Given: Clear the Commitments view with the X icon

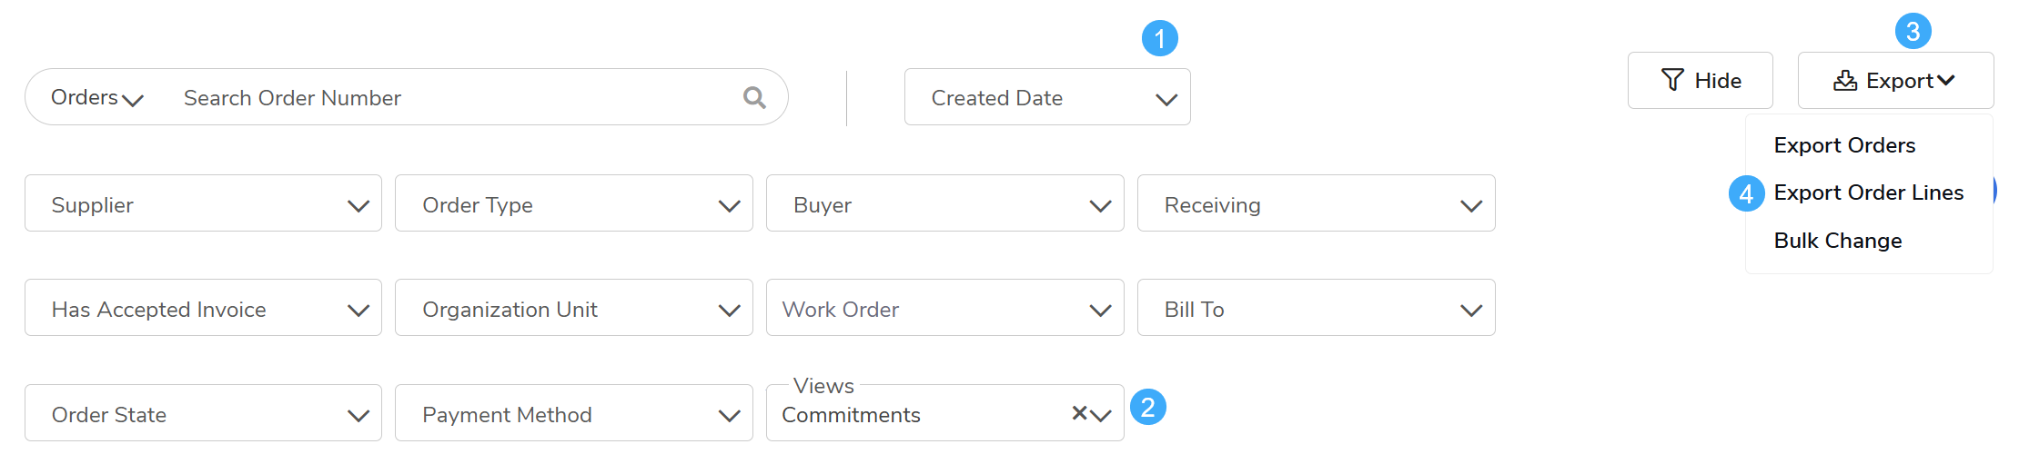Looking at the screenshot, I should 1079,413.
